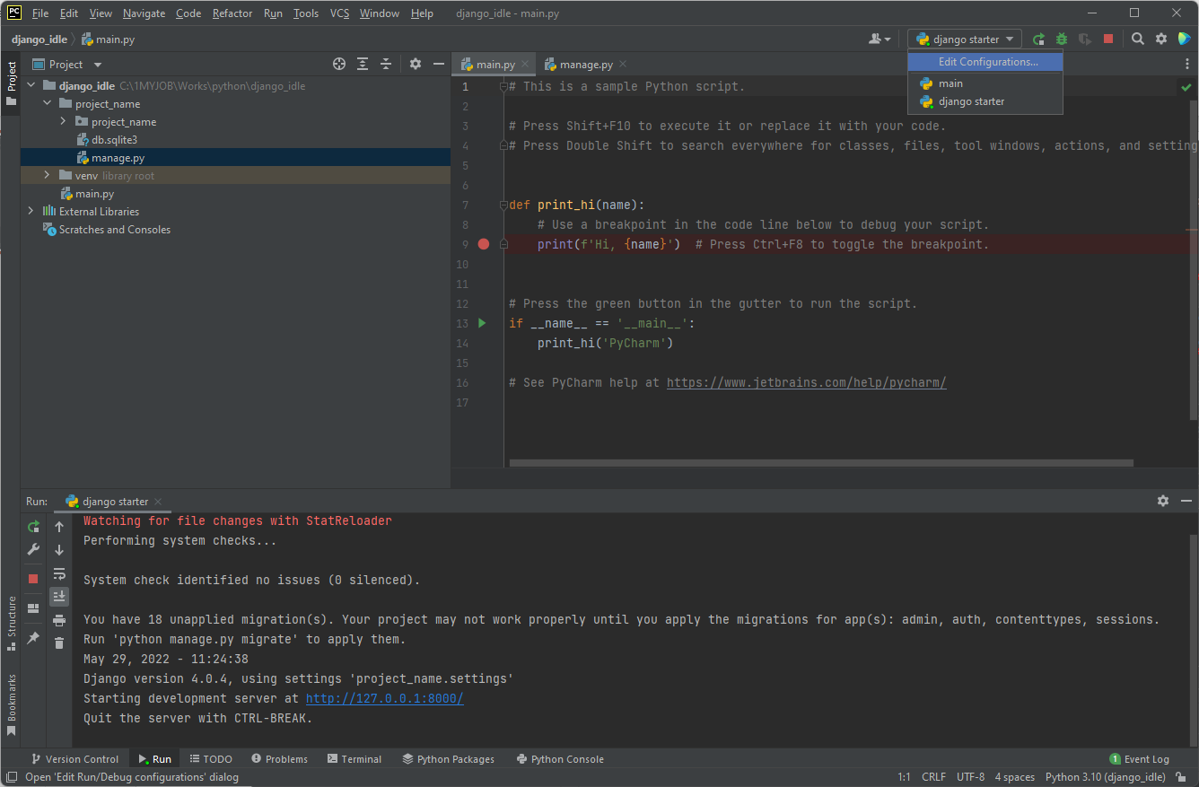Viewport: 1199px width, 787px height.
Task: Navigate up the stack trace with the up arrow
Action: pyautogui.click(x=59, y=528)
